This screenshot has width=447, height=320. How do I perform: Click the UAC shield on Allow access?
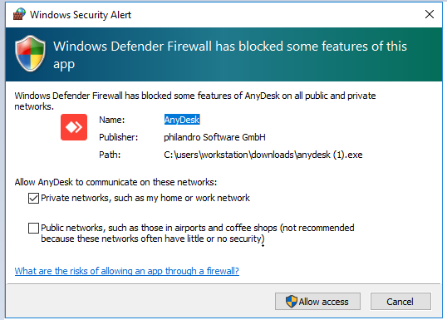pos(292,302)
